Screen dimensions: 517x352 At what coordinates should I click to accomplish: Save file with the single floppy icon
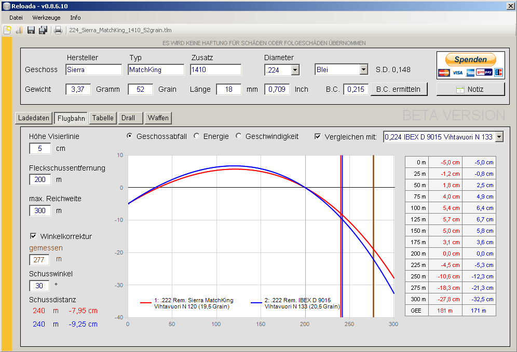click(31, 30)
